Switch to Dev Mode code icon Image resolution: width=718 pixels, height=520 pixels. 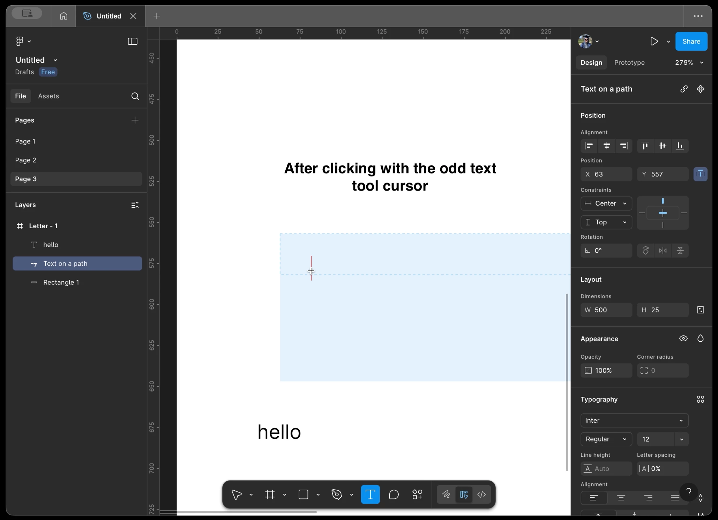point(481,495)
